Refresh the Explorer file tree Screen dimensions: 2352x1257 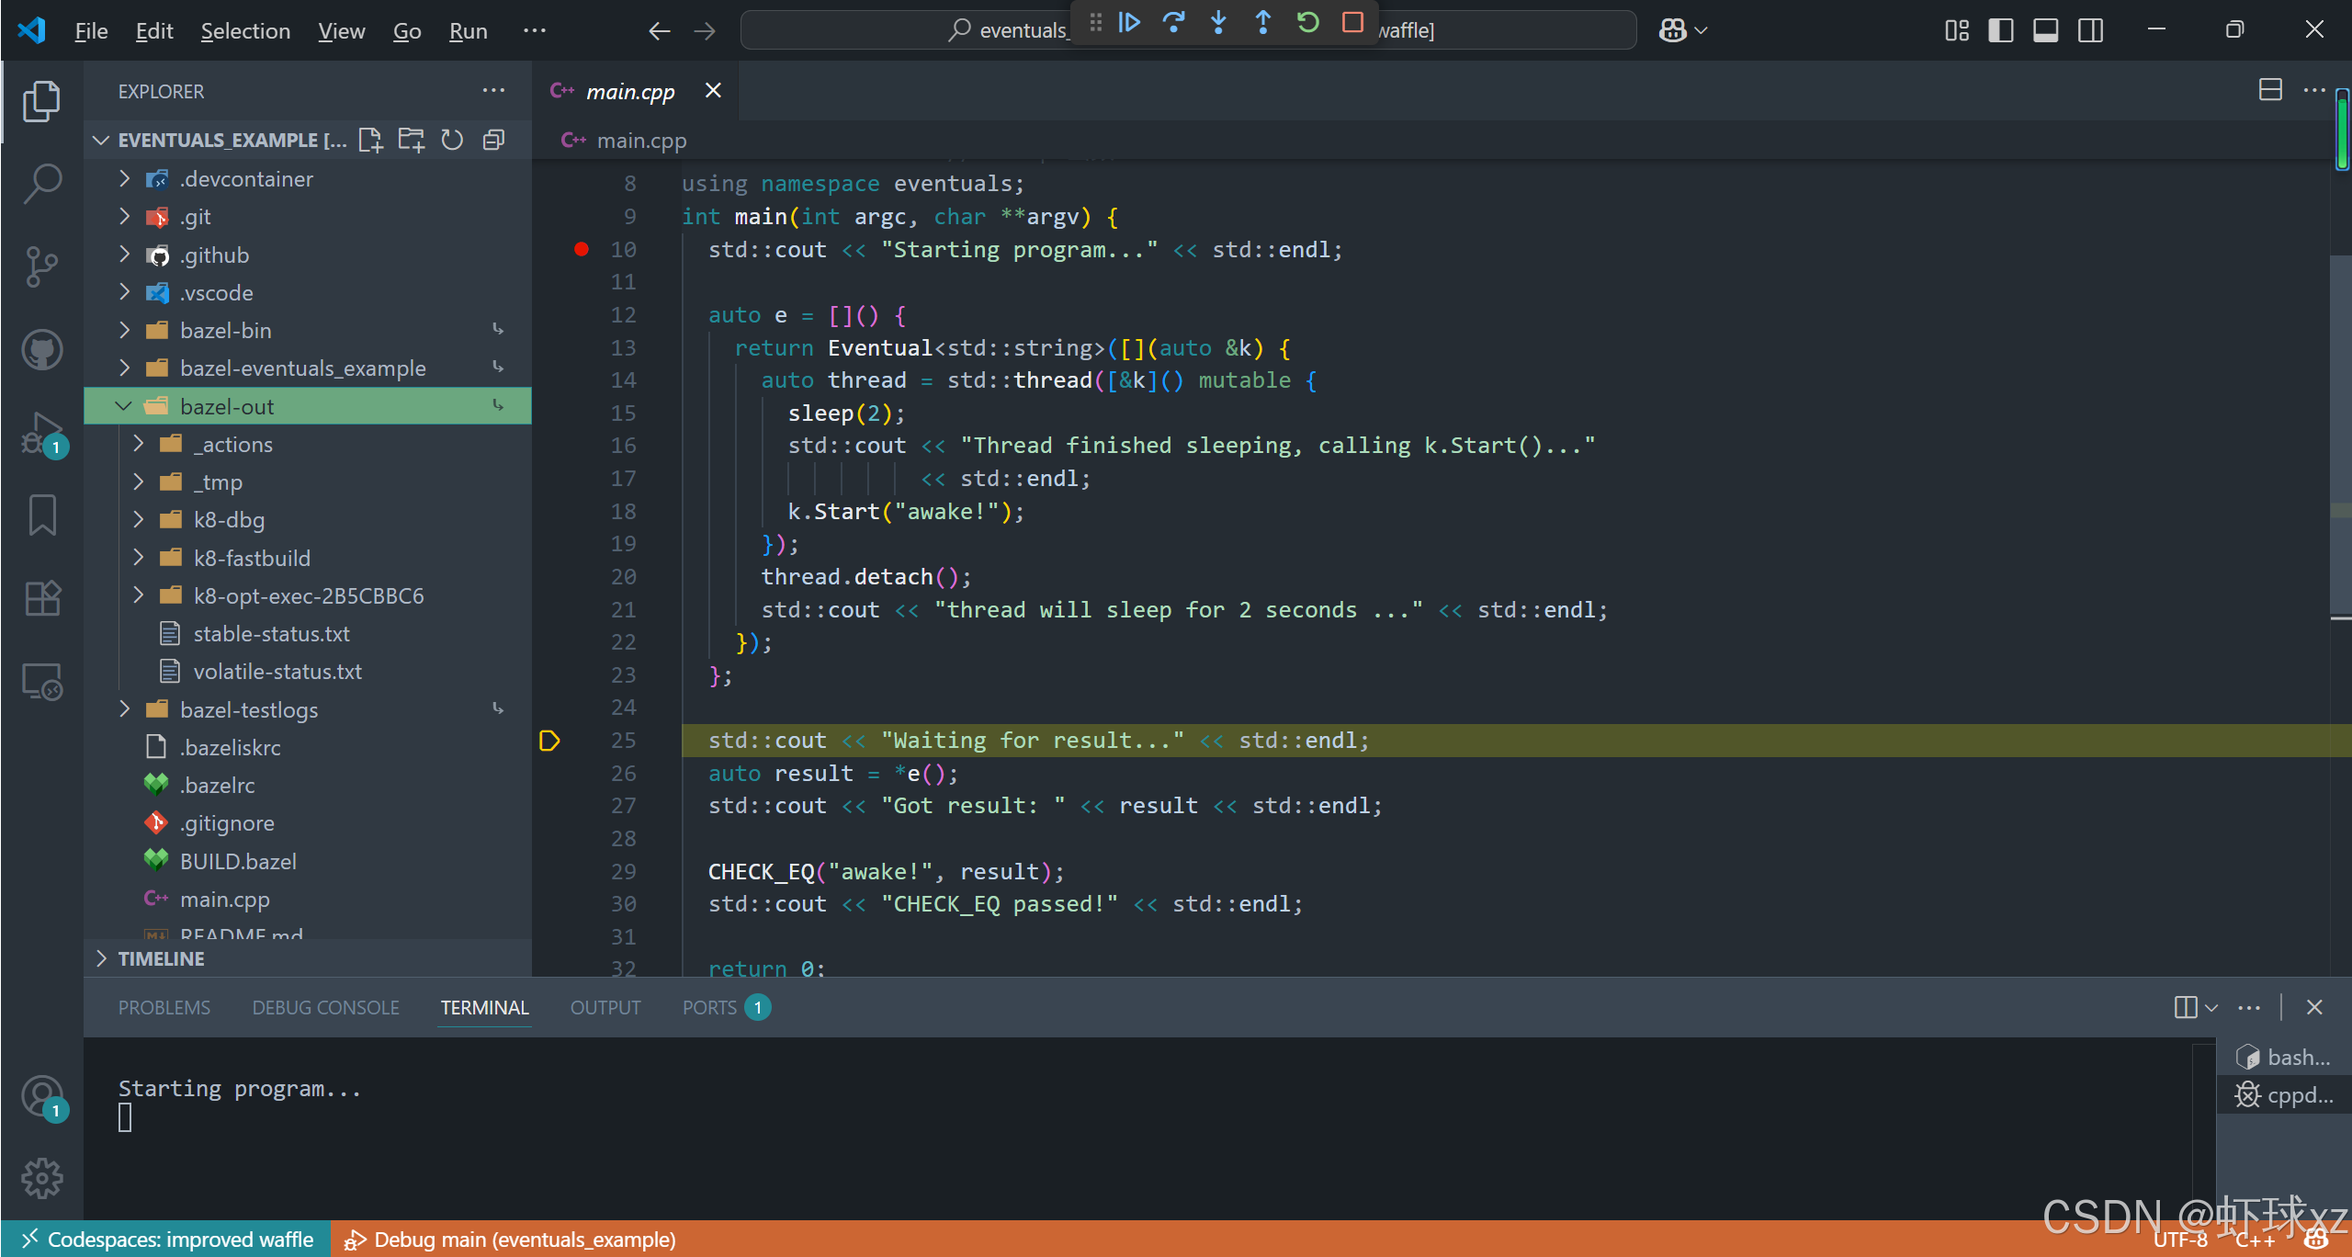coord(452,140)
